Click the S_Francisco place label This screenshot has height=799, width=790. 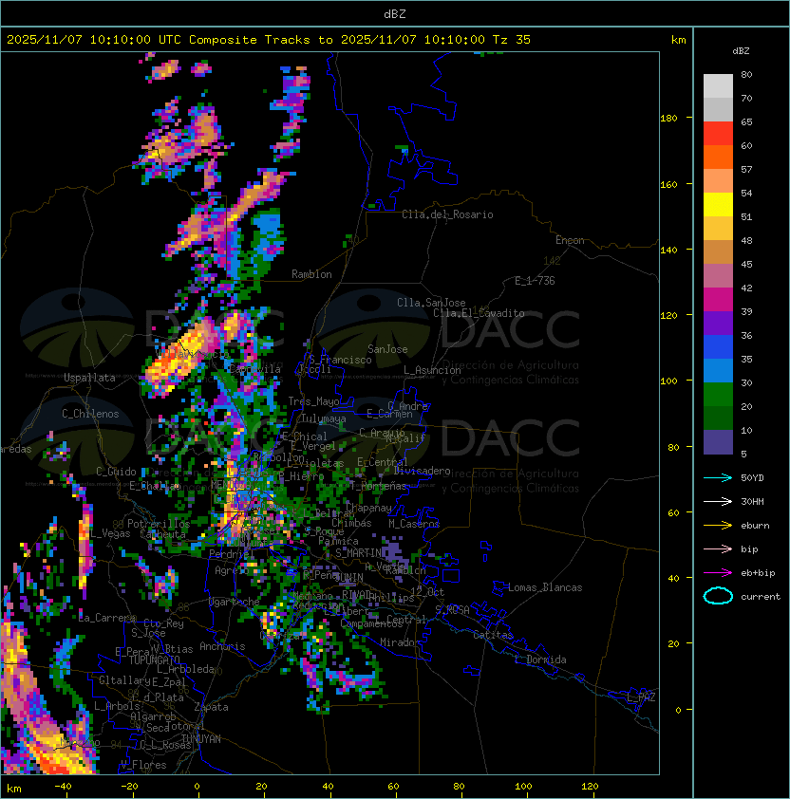(340, 360)
